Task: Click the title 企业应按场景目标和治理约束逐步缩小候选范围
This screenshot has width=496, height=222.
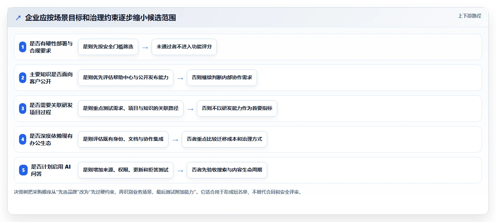Action: pyautogui.click(x=101, y=18)
